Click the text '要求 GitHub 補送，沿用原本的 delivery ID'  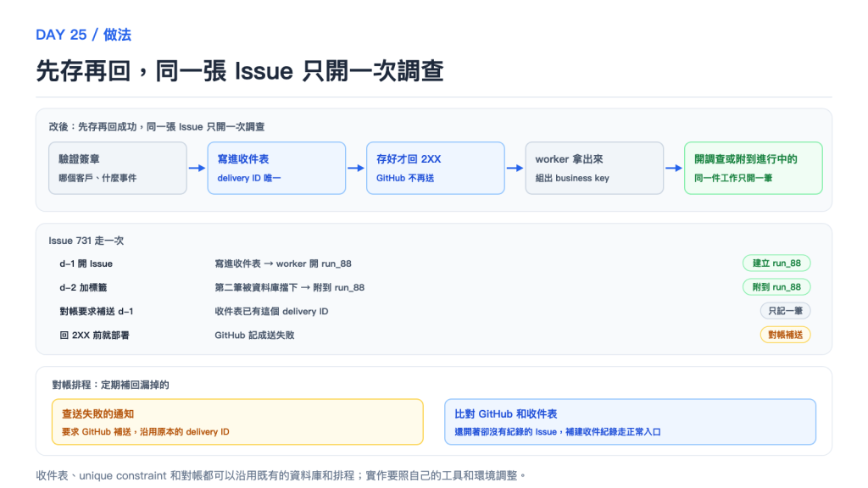(146, 432)
